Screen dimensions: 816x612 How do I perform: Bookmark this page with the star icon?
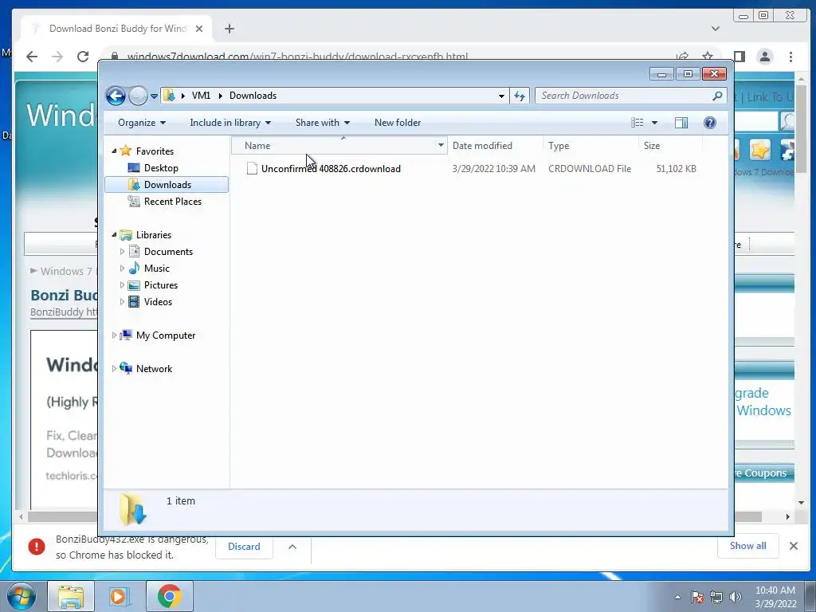[x=708, y=57]
